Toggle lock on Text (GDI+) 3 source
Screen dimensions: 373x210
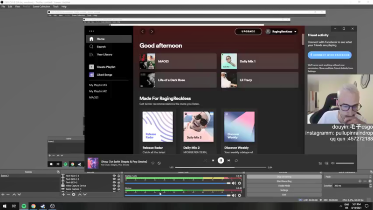(119, 176)
